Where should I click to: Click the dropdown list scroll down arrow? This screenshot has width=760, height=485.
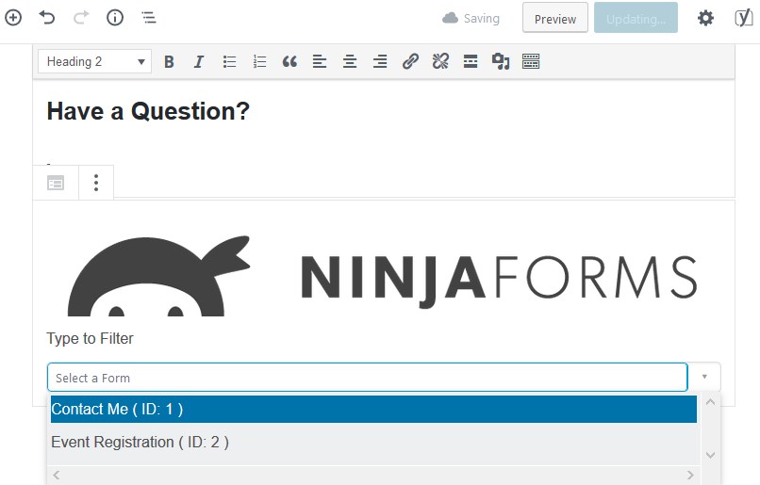coord(711,455)
